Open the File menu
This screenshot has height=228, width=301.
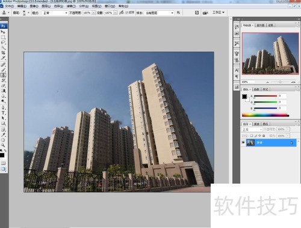click(x=9, y=6)
